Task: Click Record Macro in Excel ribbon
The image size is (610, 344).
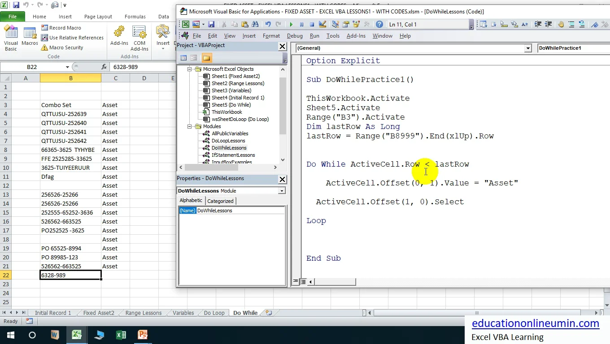Action: pos(61,28)
